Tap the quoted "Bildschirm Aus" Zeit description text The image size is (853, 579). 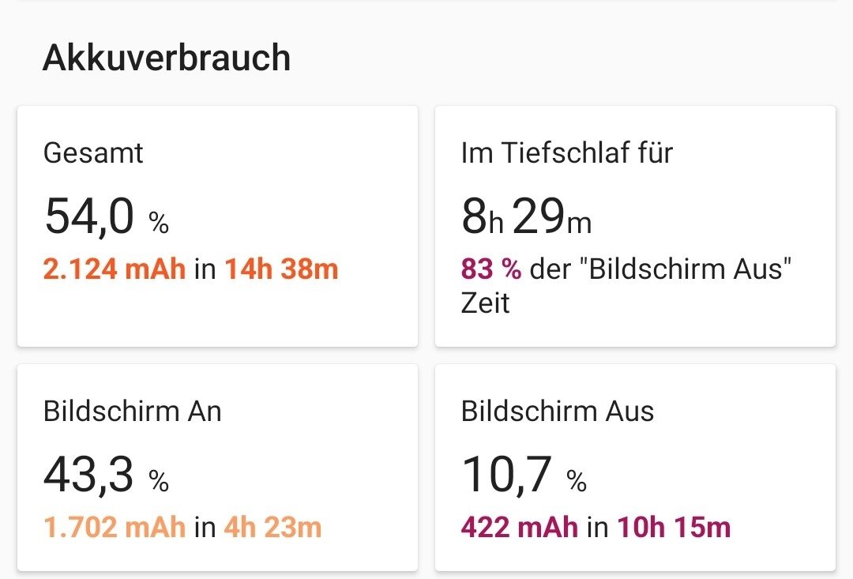point(660,270)
